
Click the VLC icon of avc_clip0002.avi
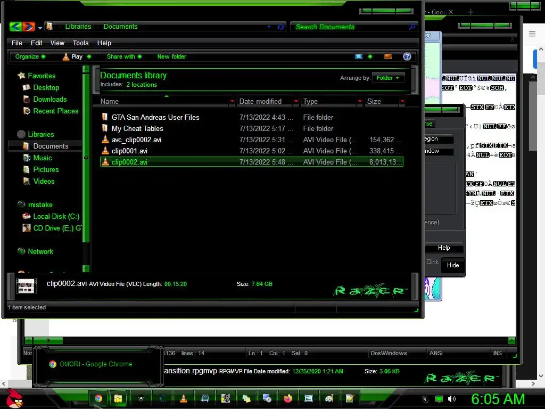coord(105,140)
